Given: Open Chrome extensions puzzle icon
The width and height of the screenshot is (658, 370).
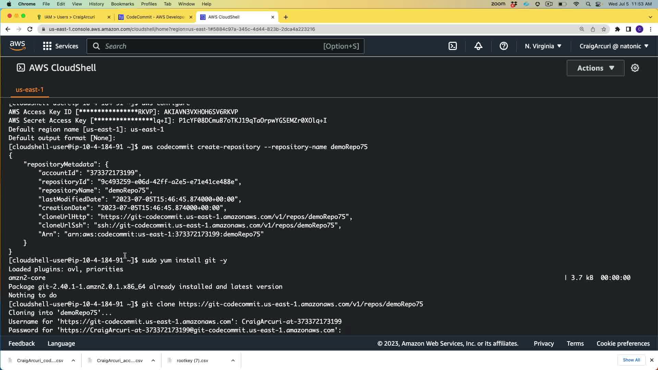Looking at the screenshot, I should (617, 29).
